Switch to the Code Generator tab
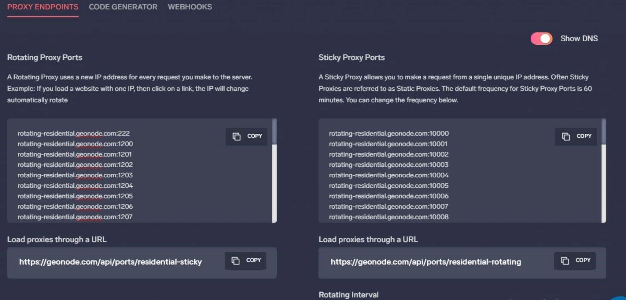The image size is (626, 300). click(123, 7)
